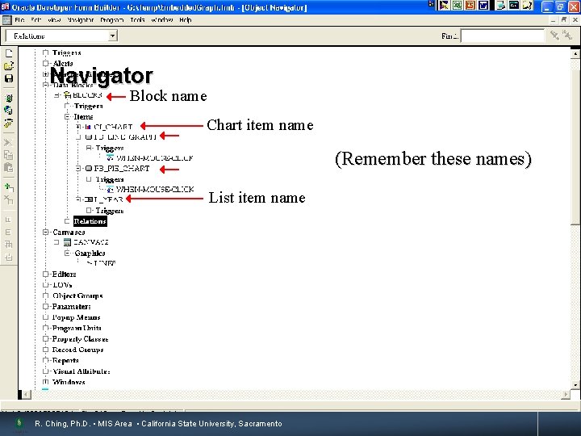Image resolution: width=581 pixels, height=436 pixels.
Task: Click the Open folder toolbar icon
Action: (x=9, y=66)
